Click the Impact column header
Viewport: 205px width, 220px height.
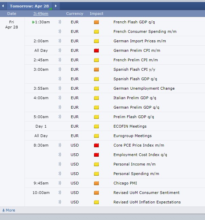coord(96,14)
